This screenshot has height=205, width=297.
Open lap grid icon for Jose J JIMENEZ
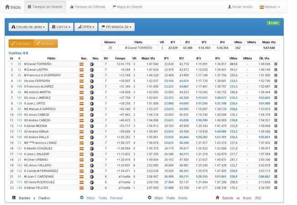276,98
